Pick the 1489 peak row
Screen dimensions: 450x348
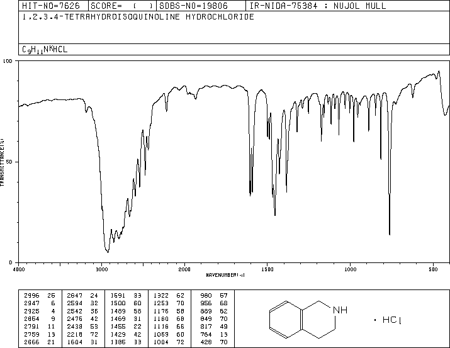coord(126,311)
